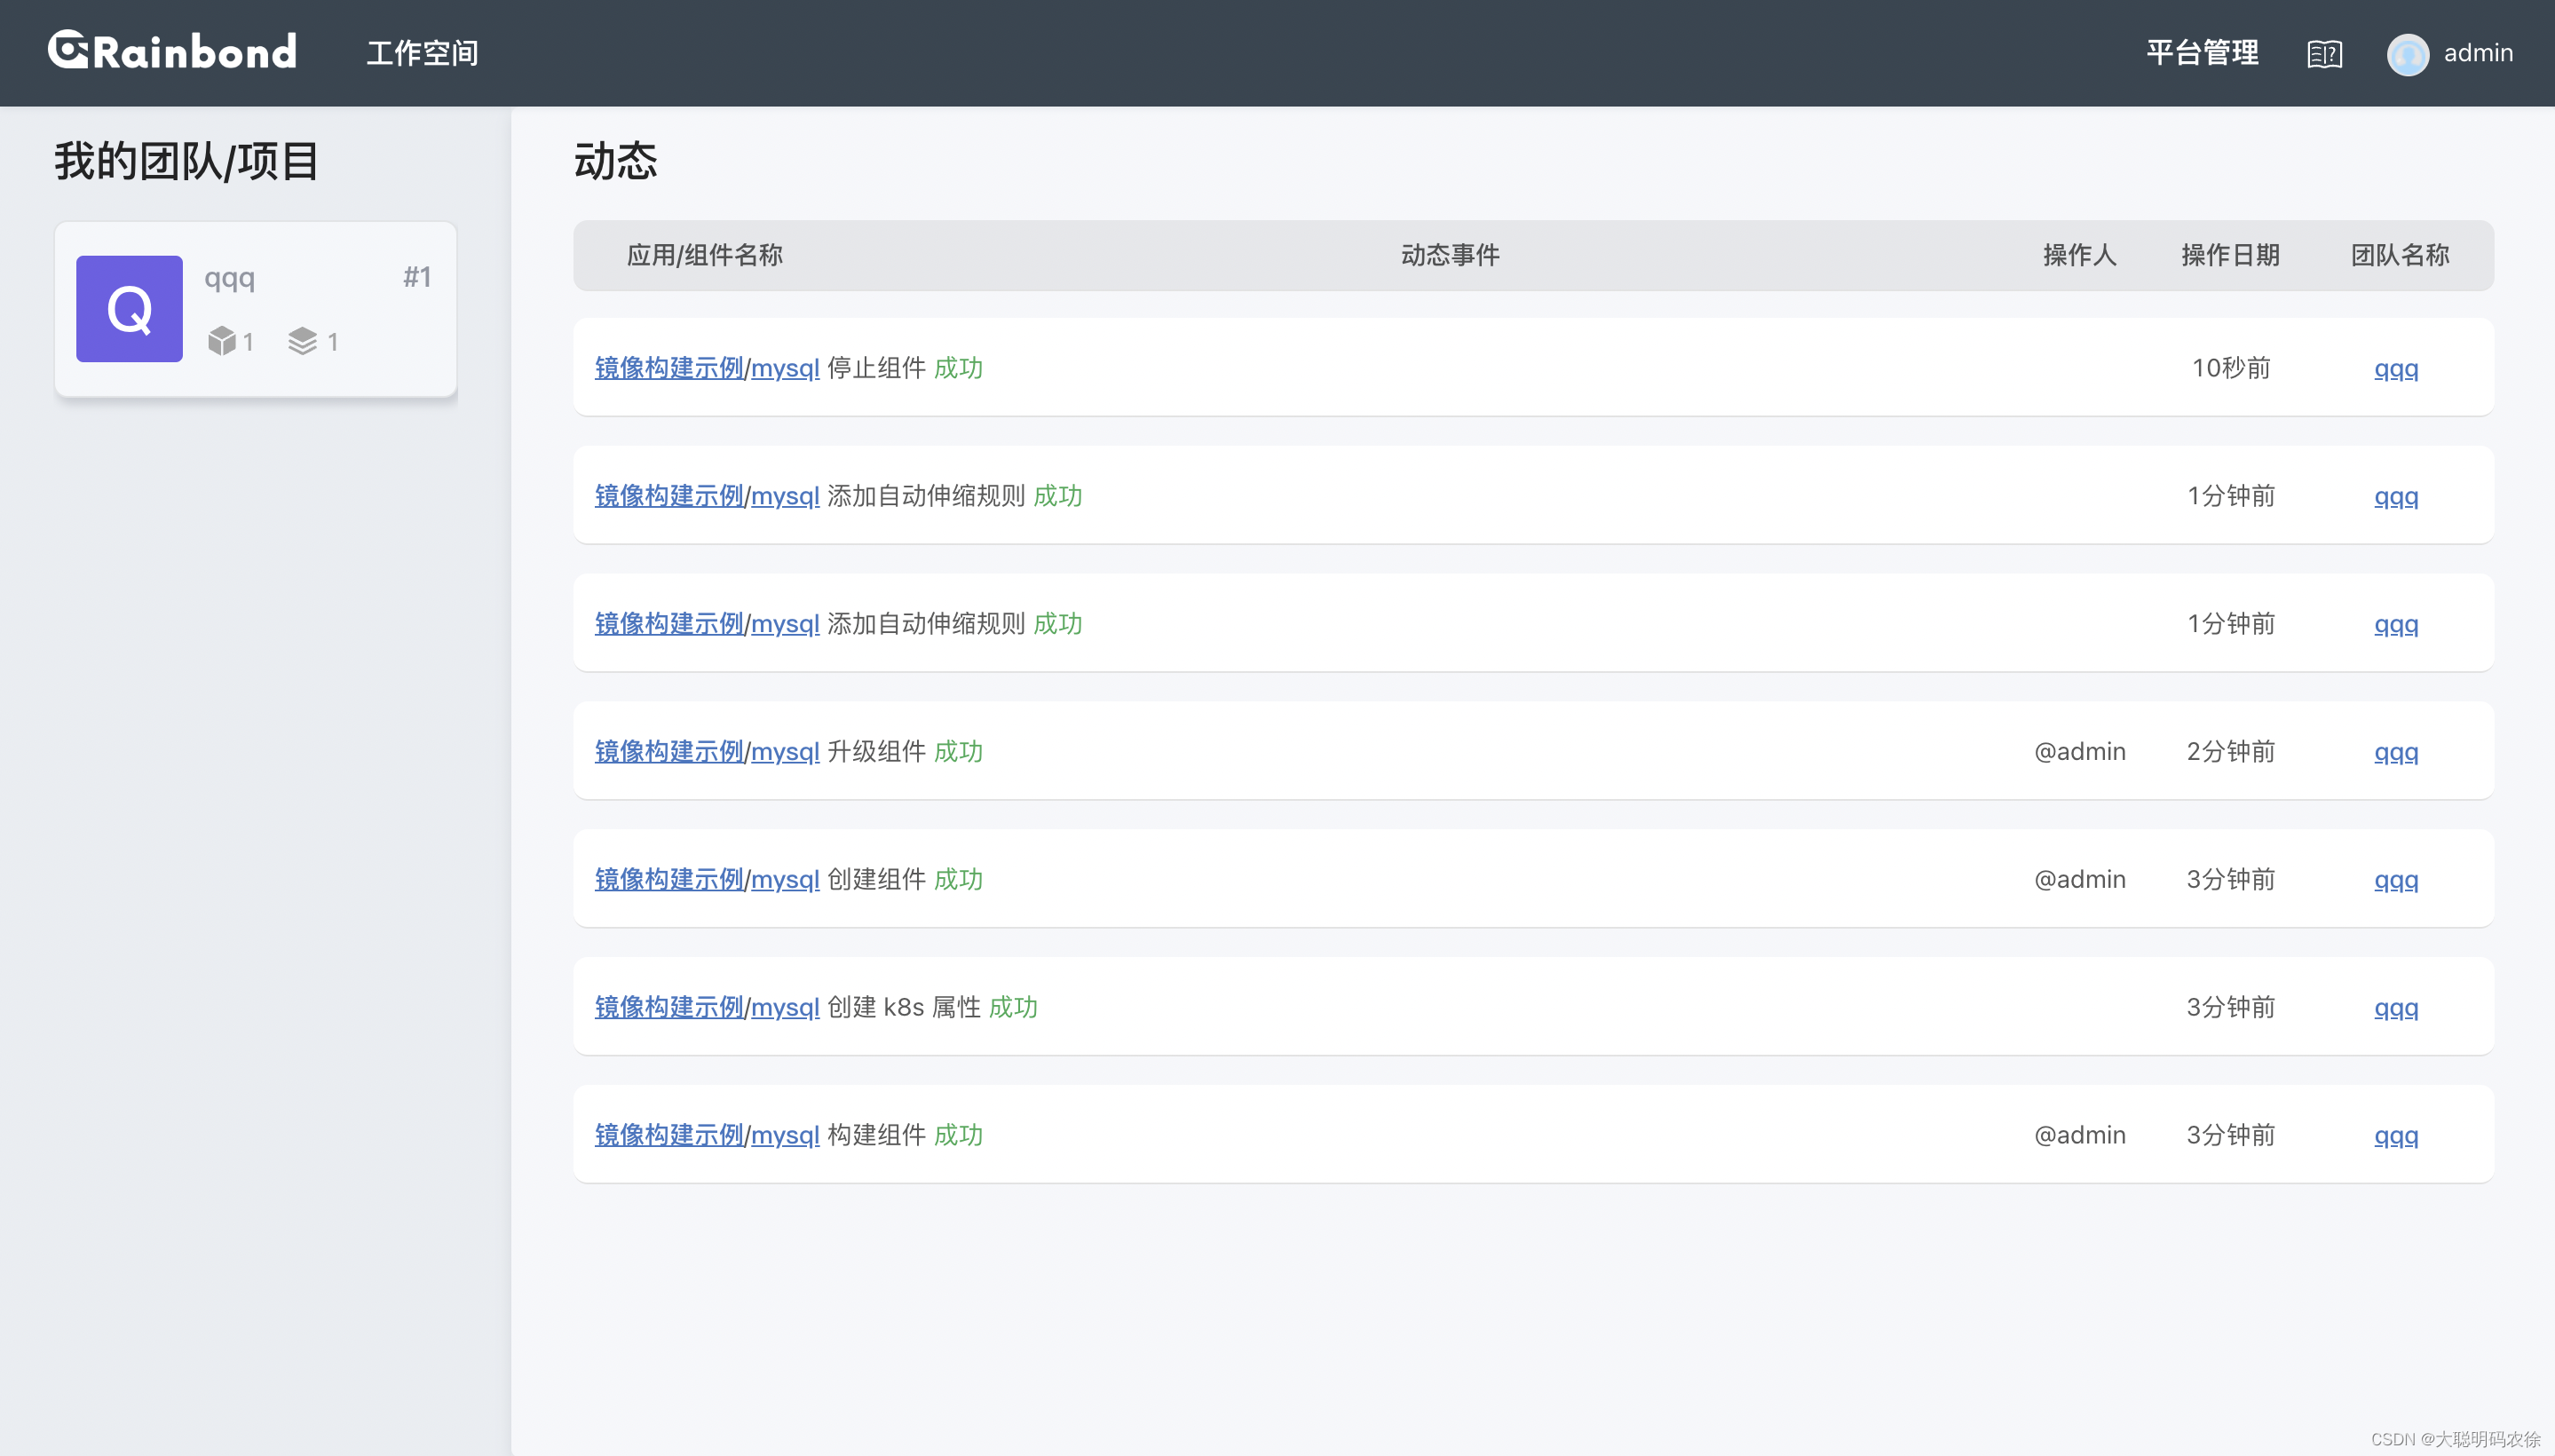Click the layers application count icon
The image size is (2555, 1456).
coord(302,342)
